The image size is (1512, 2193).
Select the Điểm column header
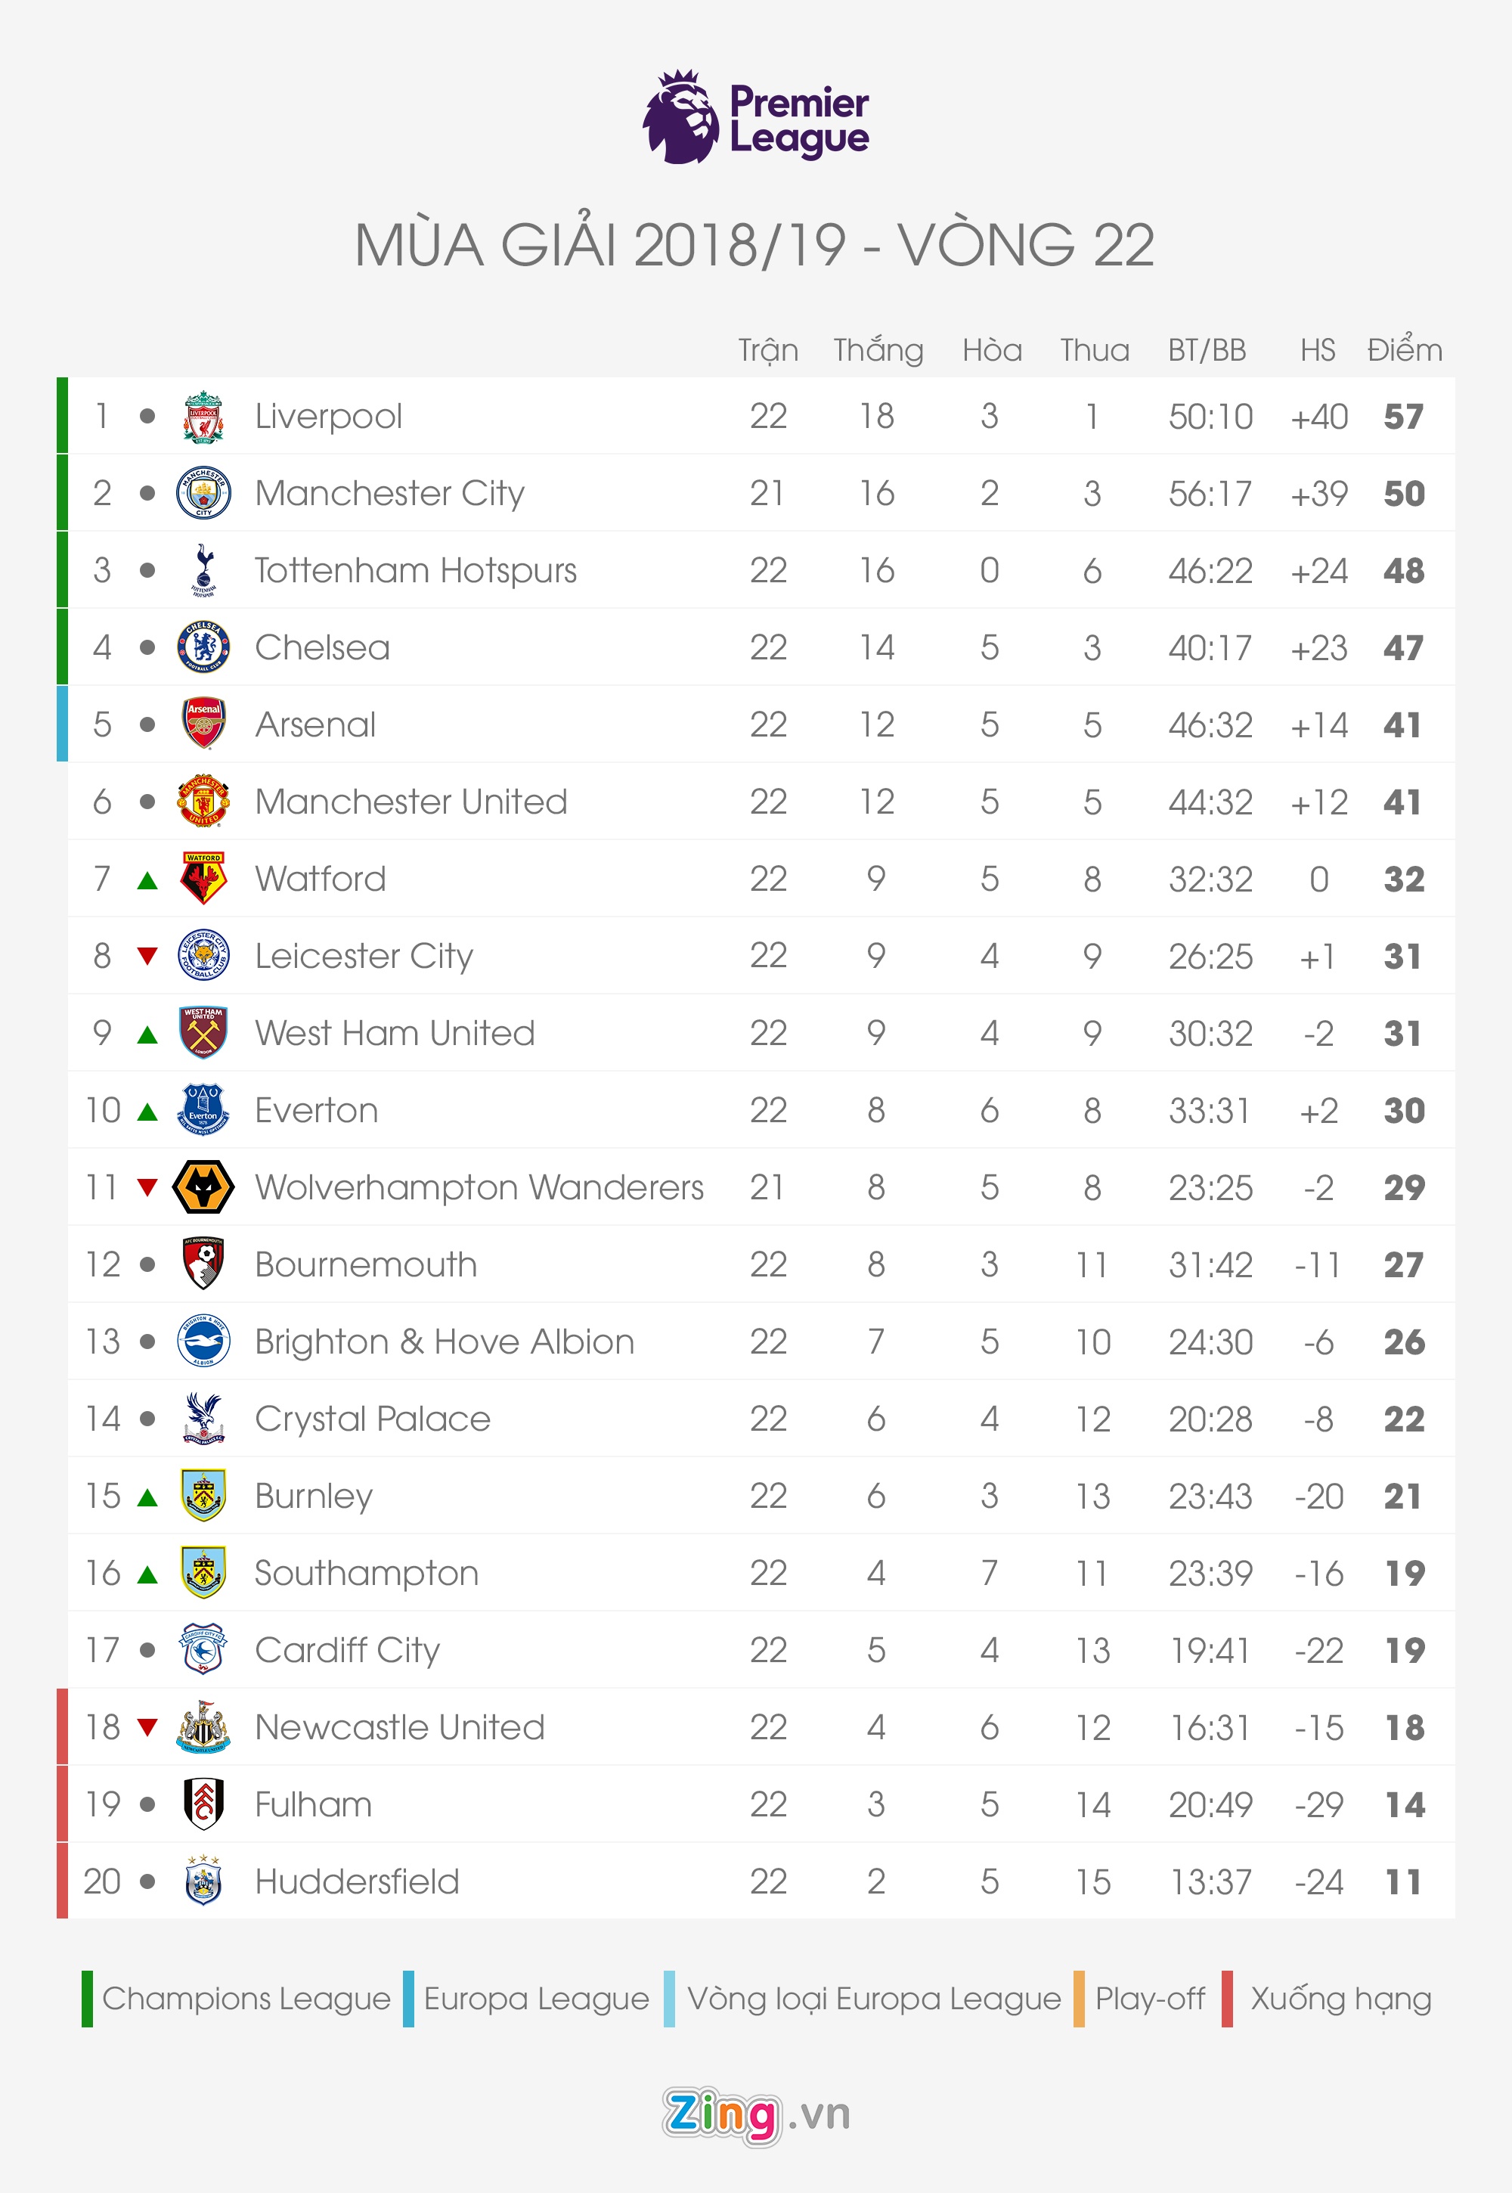[1404, 349]
